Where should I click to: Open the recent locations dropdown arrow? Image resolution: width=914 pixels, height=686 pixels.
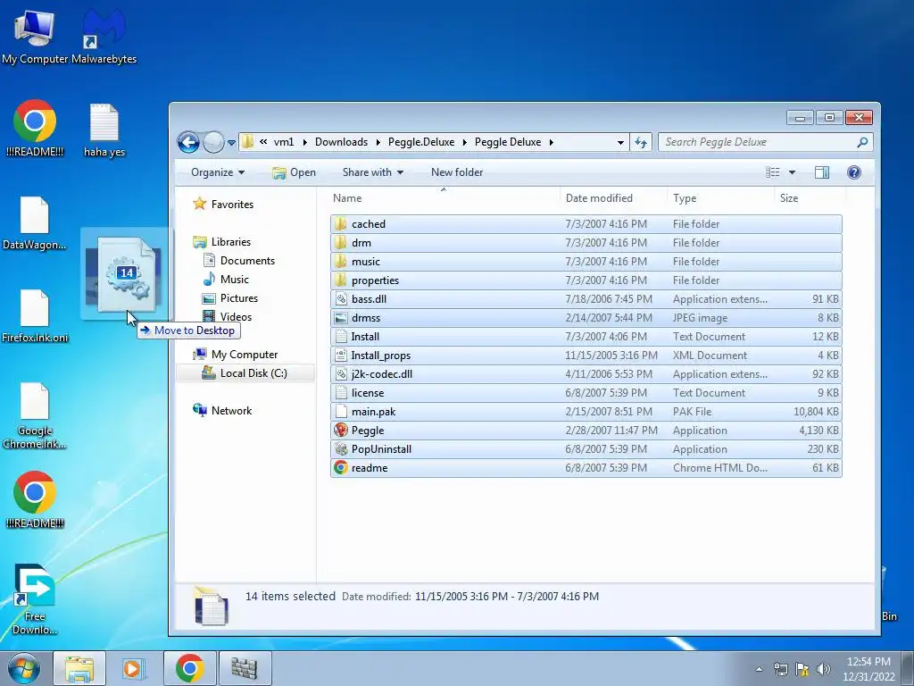[231, 142]
